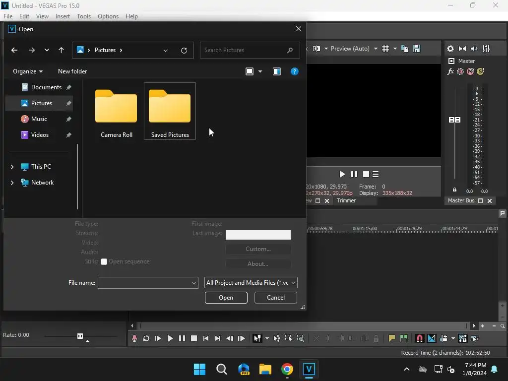Go to end of project

click(x=218, y=338)
